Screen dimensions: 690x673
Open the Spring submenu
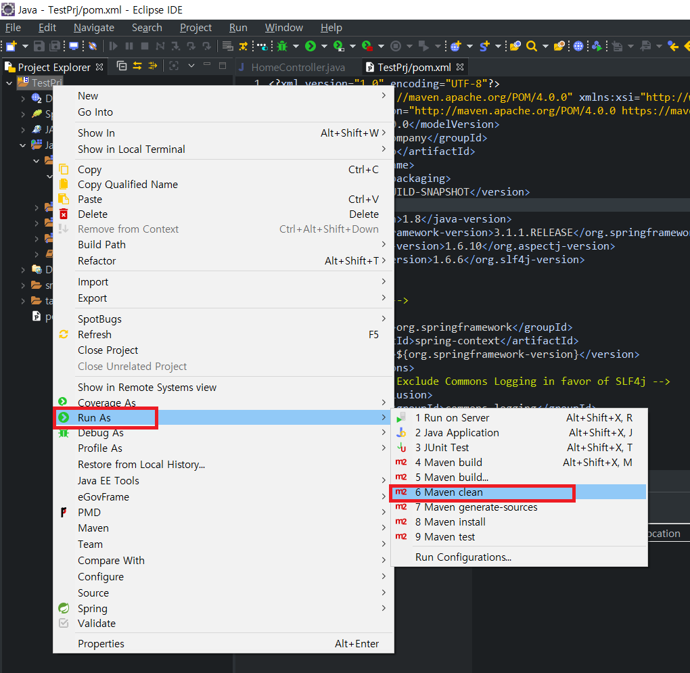pyautogui.click(x=223, y=609)
